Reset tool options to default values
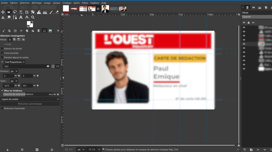Viewport: 272px width, 152px height. [52, 150]
